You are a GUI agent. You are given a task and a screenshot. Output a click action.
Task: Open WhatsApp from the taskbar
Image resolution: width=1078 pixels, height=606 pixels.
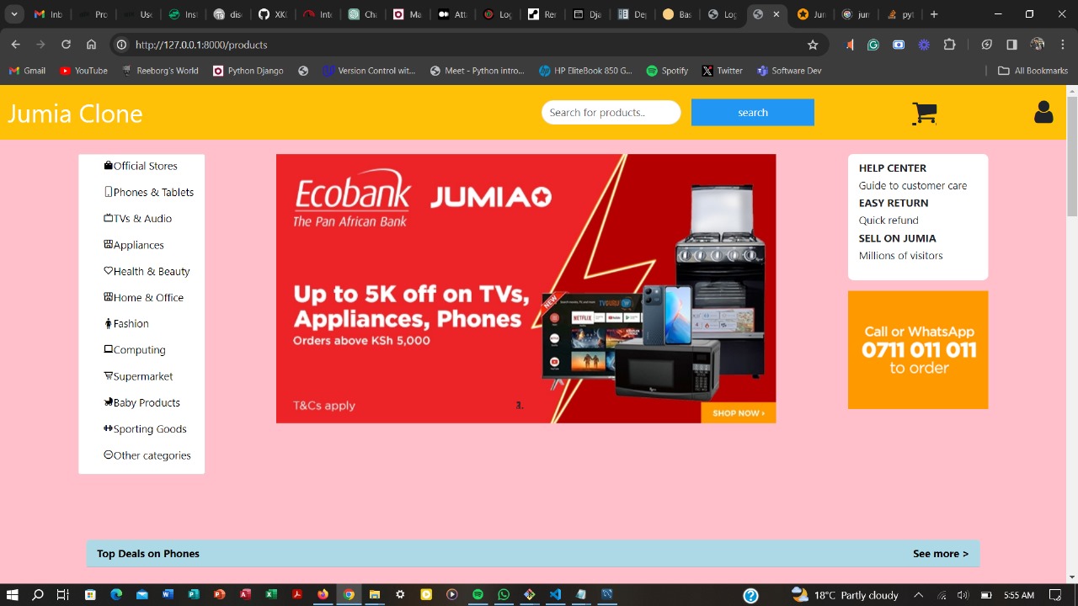click(x=504, y=595)
